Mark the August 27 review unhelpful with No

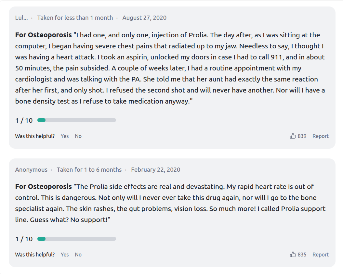(x=78, y=136)
